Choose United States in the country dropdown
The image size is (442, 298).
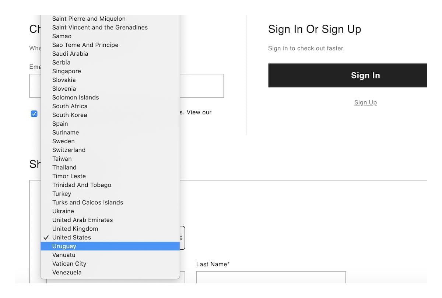(71, 237)
